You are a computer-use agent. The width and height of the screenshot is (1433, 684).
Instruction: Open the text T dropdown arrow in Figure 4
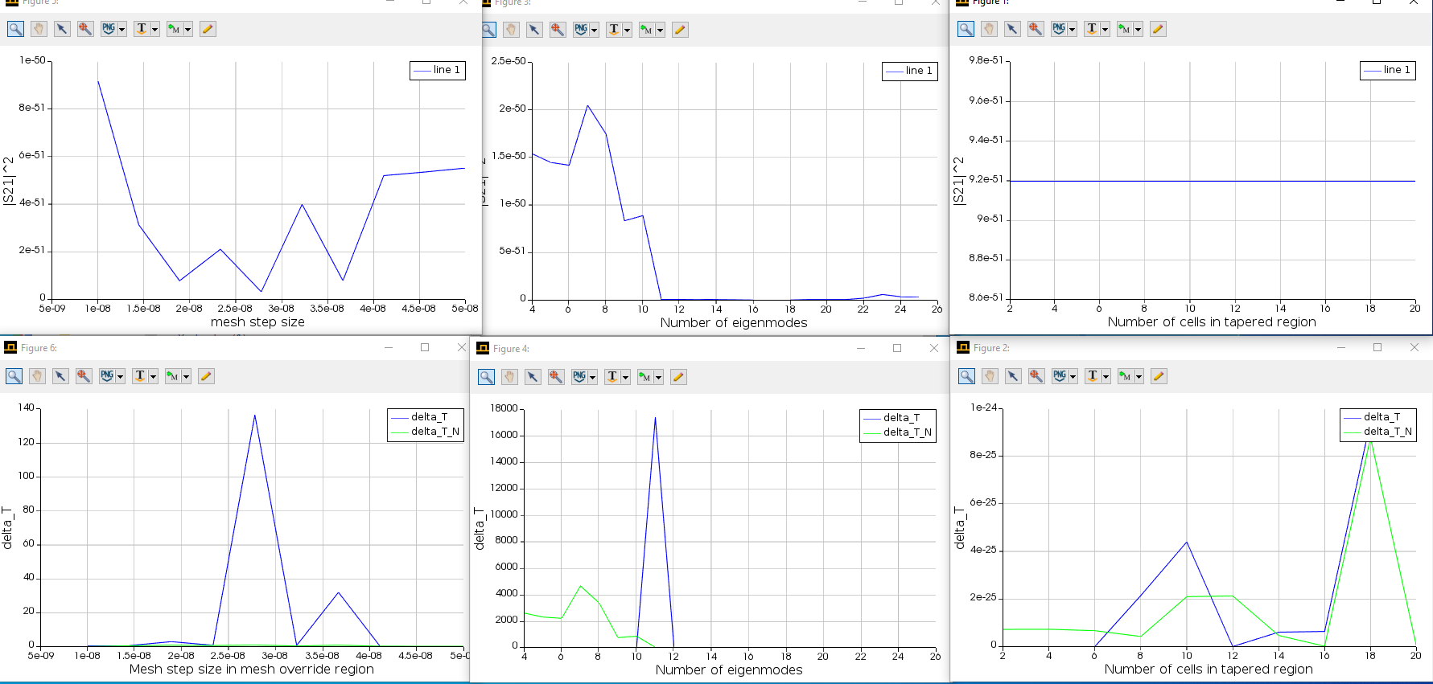pos(626,378)
